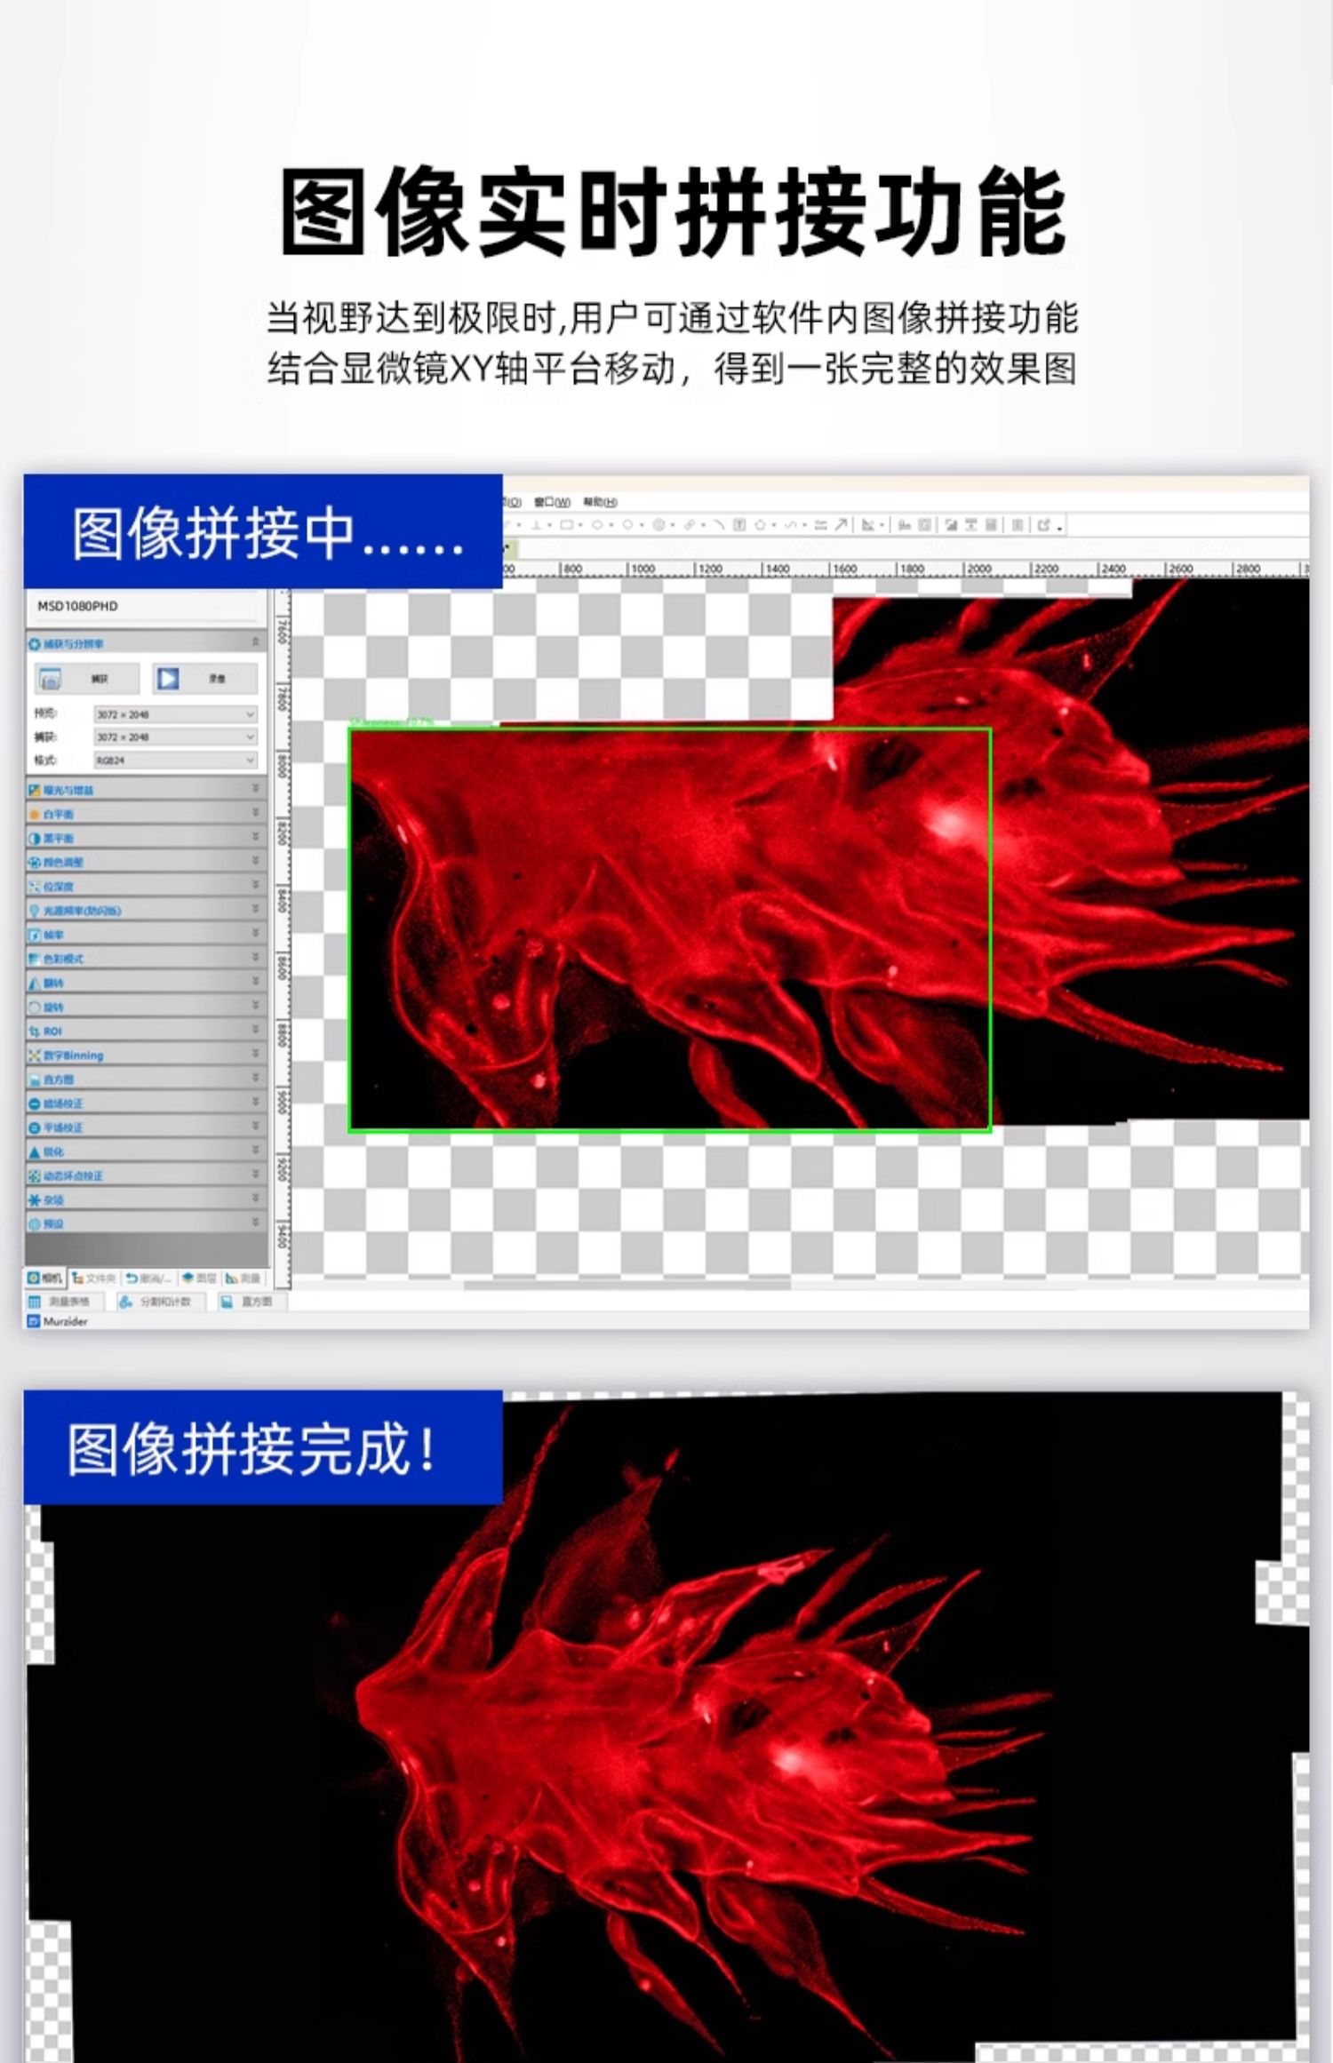
Task: Select the ellipse measurement tool
Action: point(598,525)
